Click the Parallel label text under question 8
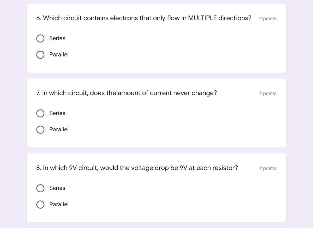The height and width of the screenshot is (228, 313). (59, 204)
